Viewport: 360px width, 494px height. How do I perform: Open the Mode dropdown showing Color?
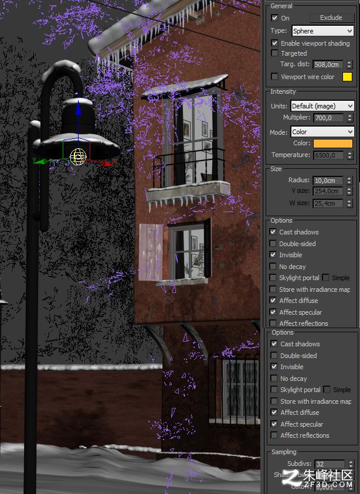point(322,132)
